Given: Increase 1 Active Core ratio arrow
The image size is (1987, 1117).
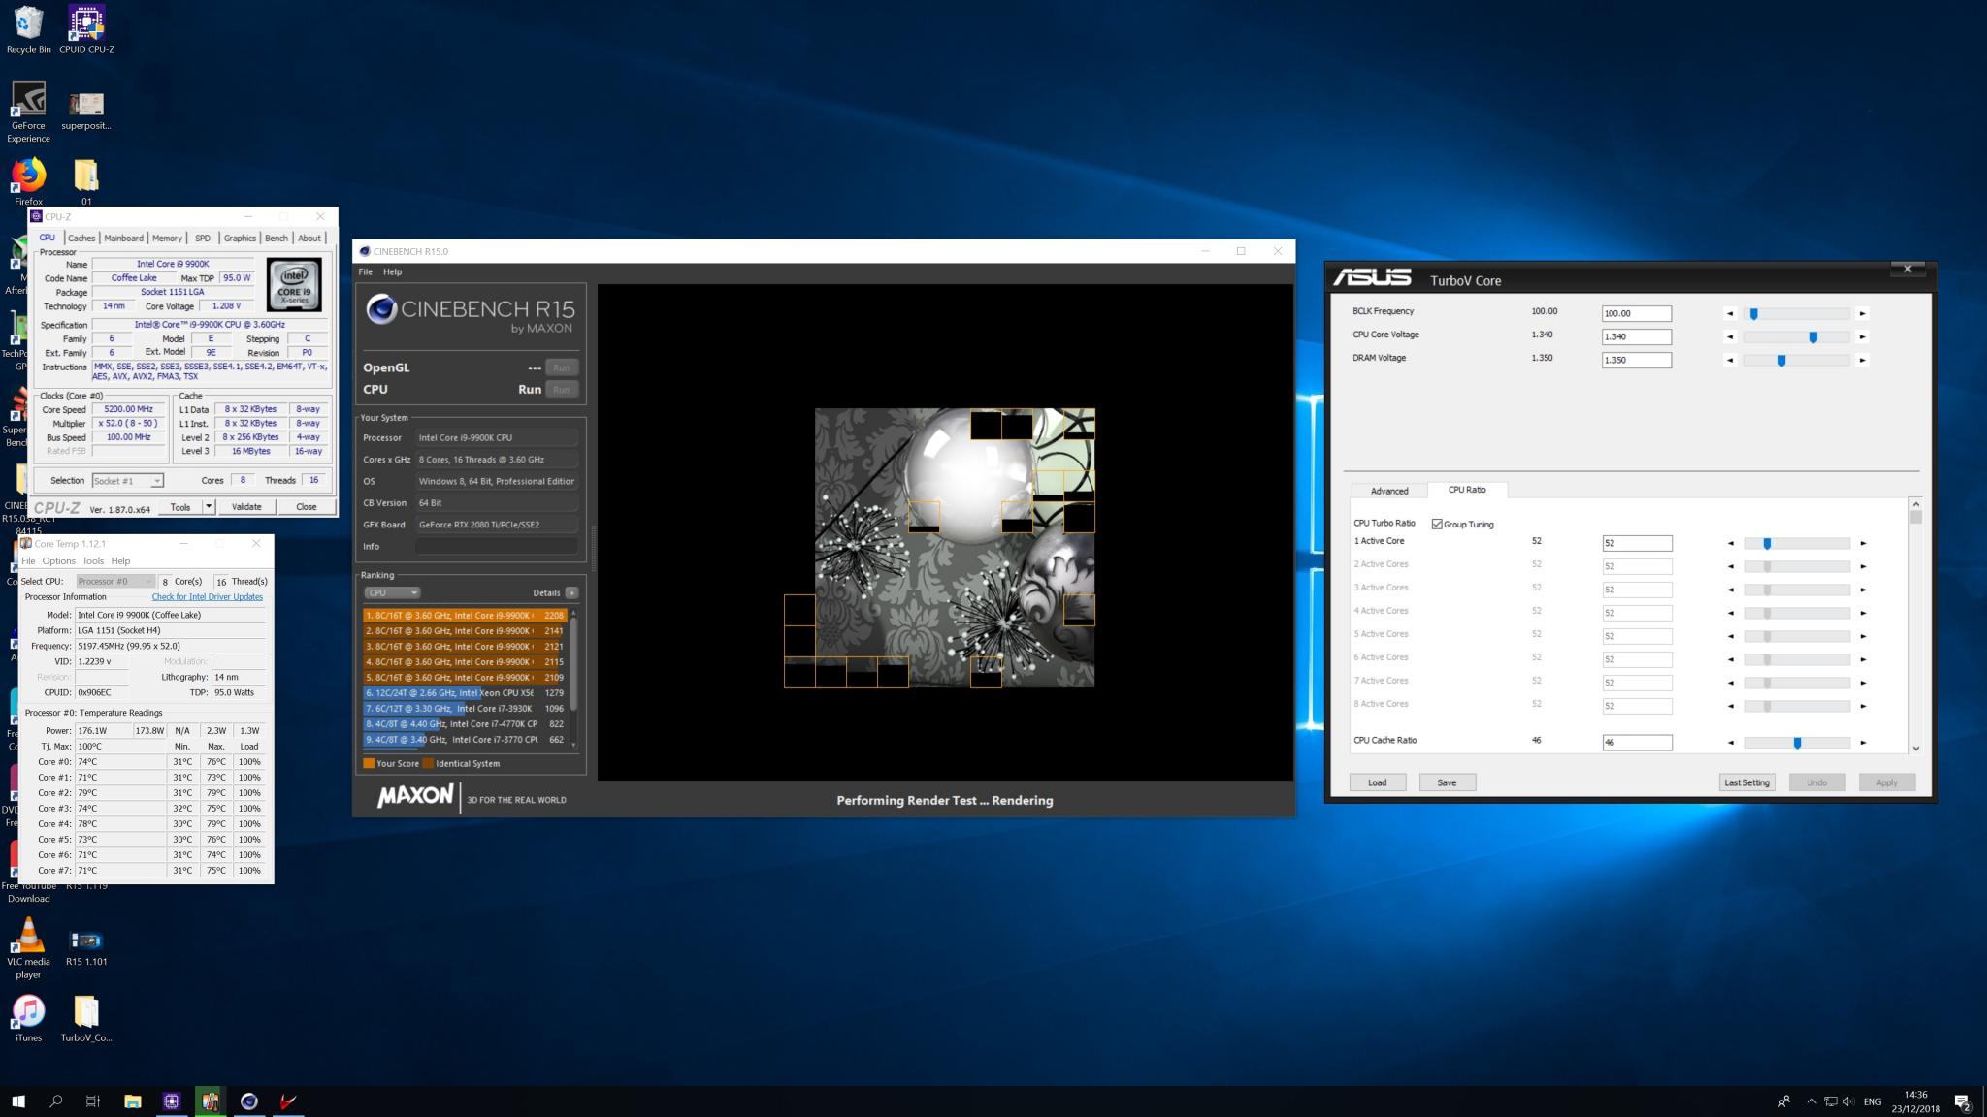Looking at the screenshot, I should pyautogui.click(x=1863, y=543).
